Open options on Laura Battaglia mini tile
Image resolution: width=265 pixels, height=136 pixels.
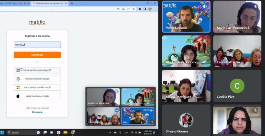(x=116, y=110)
